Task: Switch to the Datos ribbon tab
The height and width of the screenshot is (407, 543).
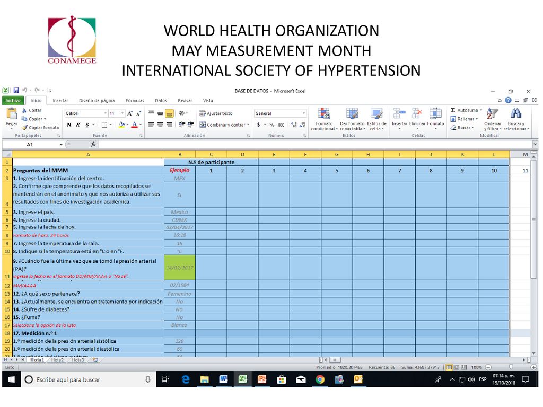Action: pyautogui.click(x=161, y=100)
